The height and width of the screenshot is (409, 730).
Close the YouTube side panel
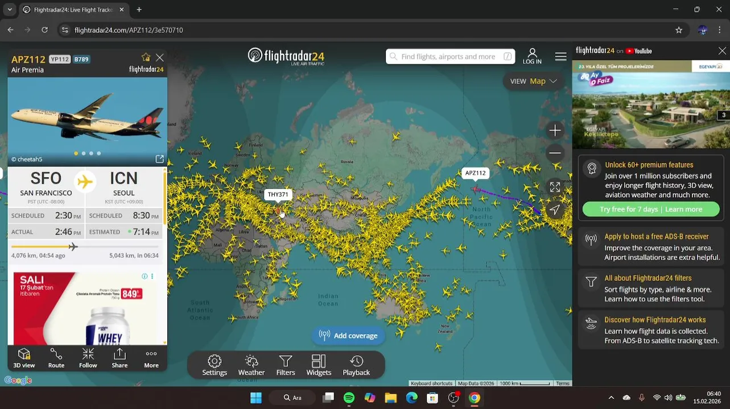click(722, 51)
